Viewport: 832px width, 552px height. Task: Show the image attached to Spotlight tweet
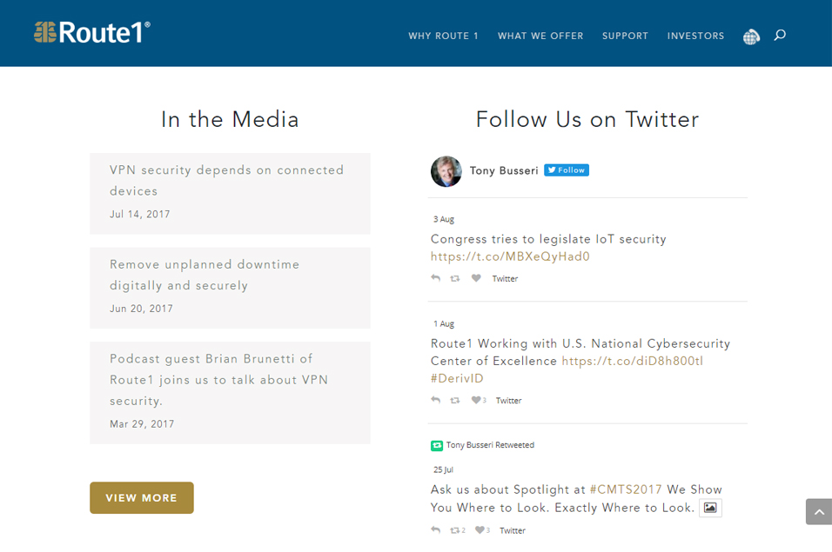coord(710,508)
